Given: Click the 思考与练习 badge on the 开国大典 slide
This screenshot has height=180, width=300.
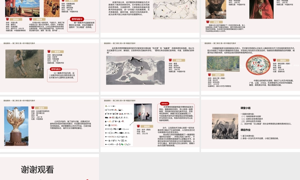Looking at the screenshot, I should tap(77, 19).
